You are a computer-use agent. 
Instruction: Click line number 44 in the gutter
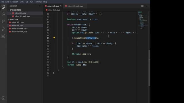pyautogui.click(x=48, y=25)
